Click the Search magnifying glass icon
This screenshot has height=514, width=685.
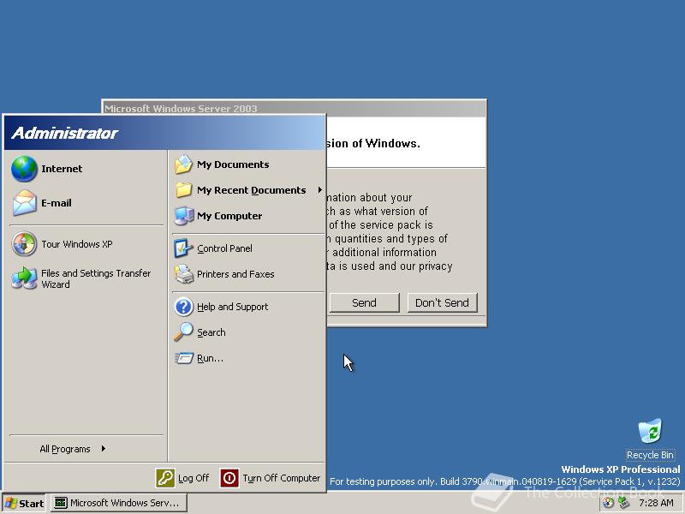(183, 332)
